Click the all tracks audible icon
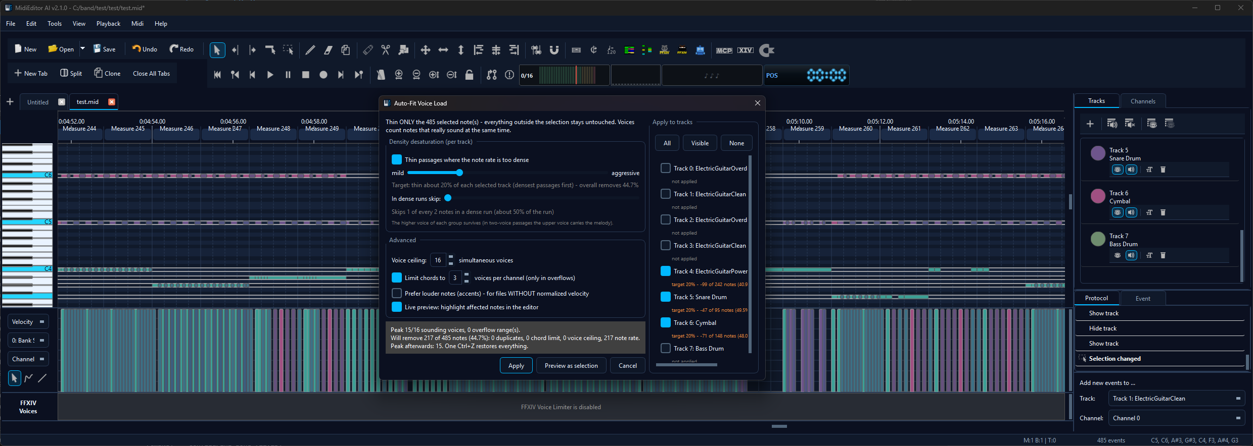Viewport: 1253px width, 446px height. point(1112,124)
